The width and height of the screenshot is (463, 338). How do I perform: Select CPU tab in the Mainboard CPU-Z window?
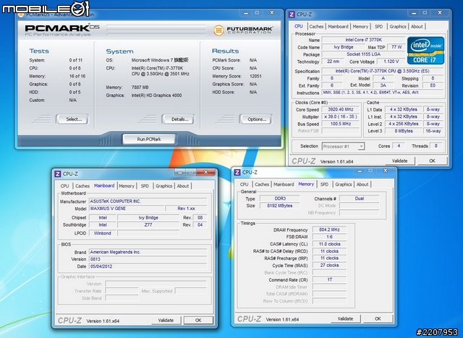coord(64,186)
